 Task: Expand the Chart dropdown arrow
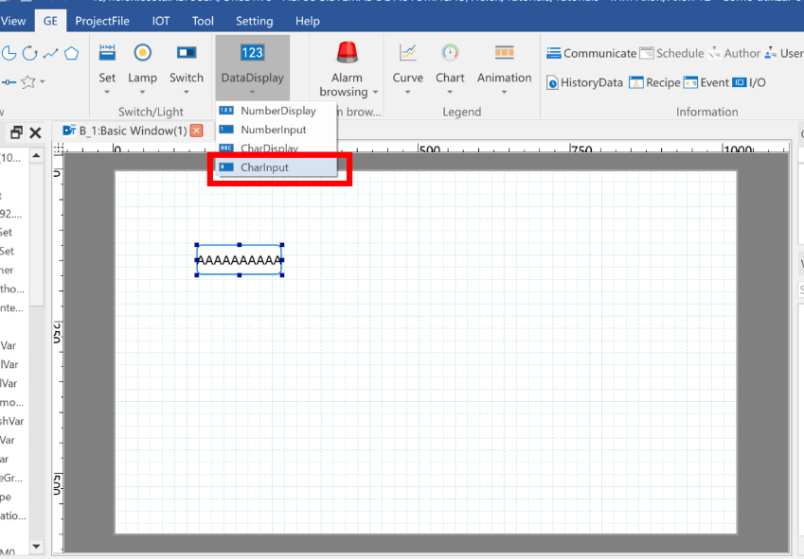pyautogui.click(x=450, y=92)
